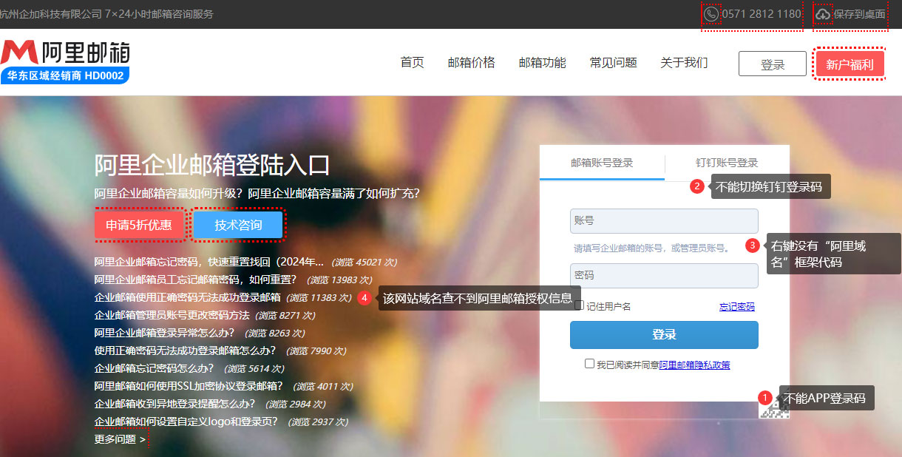
Task: Open the 邮箱功能 menu item
Action: click(x=542, y=63)
